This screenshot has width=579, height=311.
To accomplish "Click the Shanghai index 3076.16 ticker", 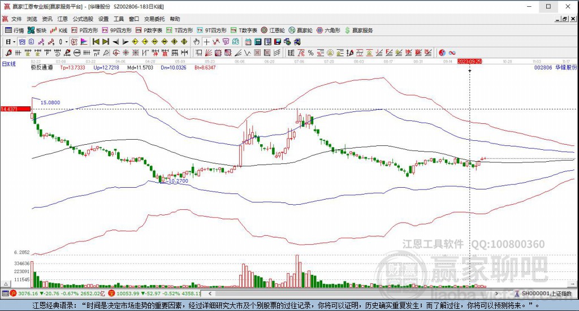I will point(58,293).
